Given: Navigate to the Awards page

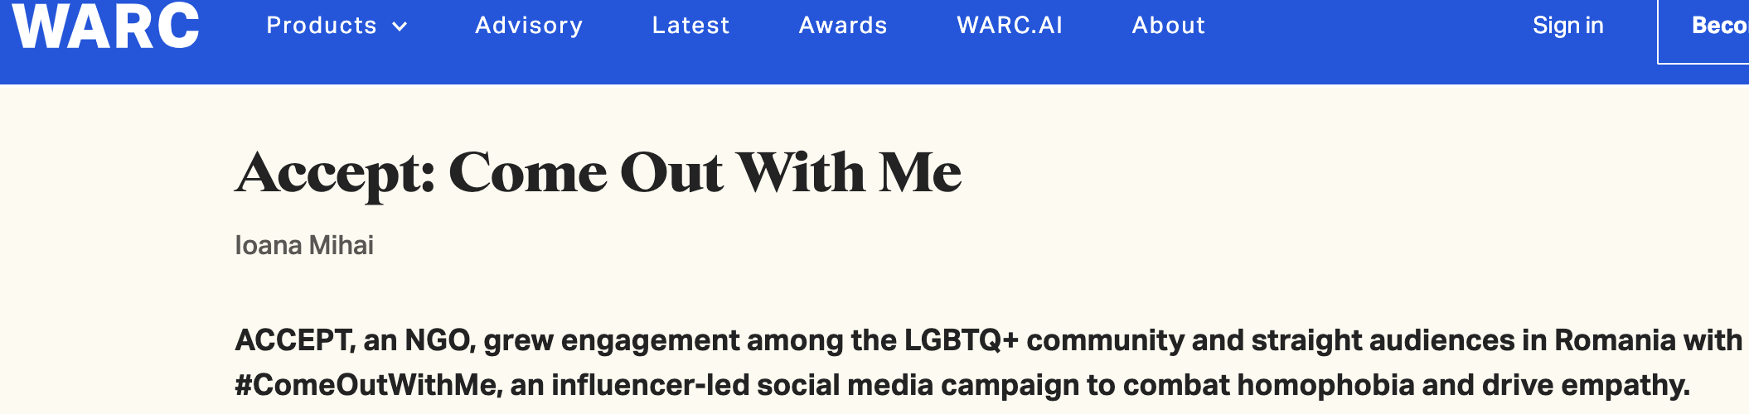Looking at the screenshot, I should (x=843, y=26).
